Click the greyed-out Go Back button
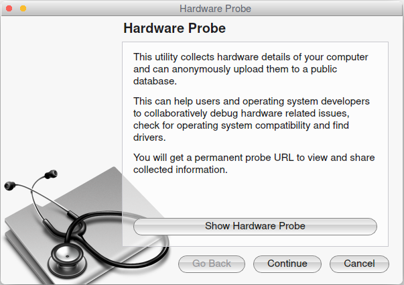The image size is (404, 285). point(212,264)
